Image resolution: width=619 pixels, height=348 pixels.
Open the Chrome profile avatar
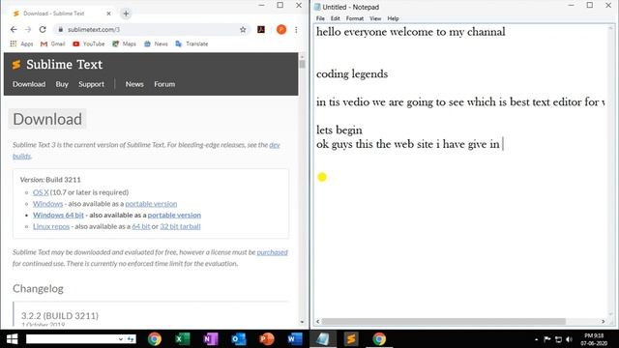(x=281, y=30)
